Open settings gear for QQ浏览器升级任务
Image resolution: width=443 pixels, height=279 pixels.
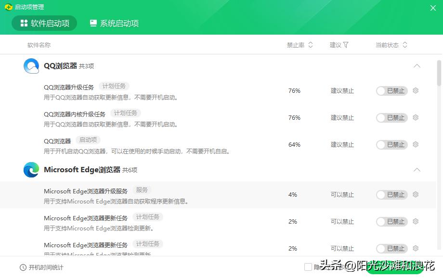pyautogui.click(x=415, y=90)
